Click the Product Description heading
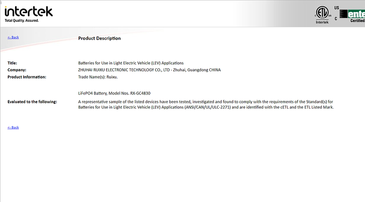This screenshot has height=202, width=365. point(100,38)
